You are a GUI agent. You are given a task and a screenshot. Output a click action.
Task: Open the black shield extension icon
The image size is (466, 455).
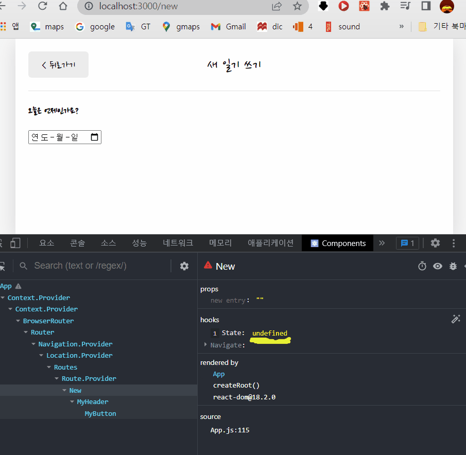coord(323,6)
